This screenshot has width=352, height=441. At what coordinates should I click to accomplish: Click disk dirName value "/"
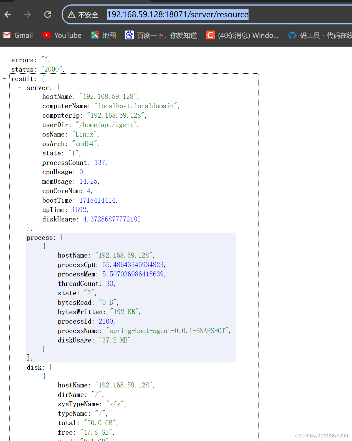[97, 395]
